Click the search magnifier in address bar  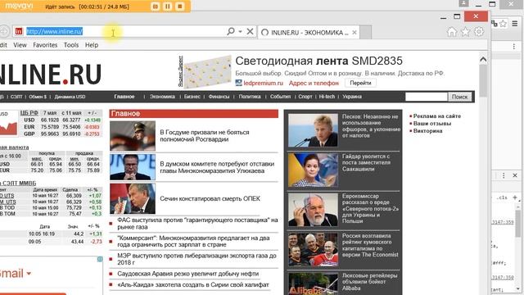[x=231, y=31]
